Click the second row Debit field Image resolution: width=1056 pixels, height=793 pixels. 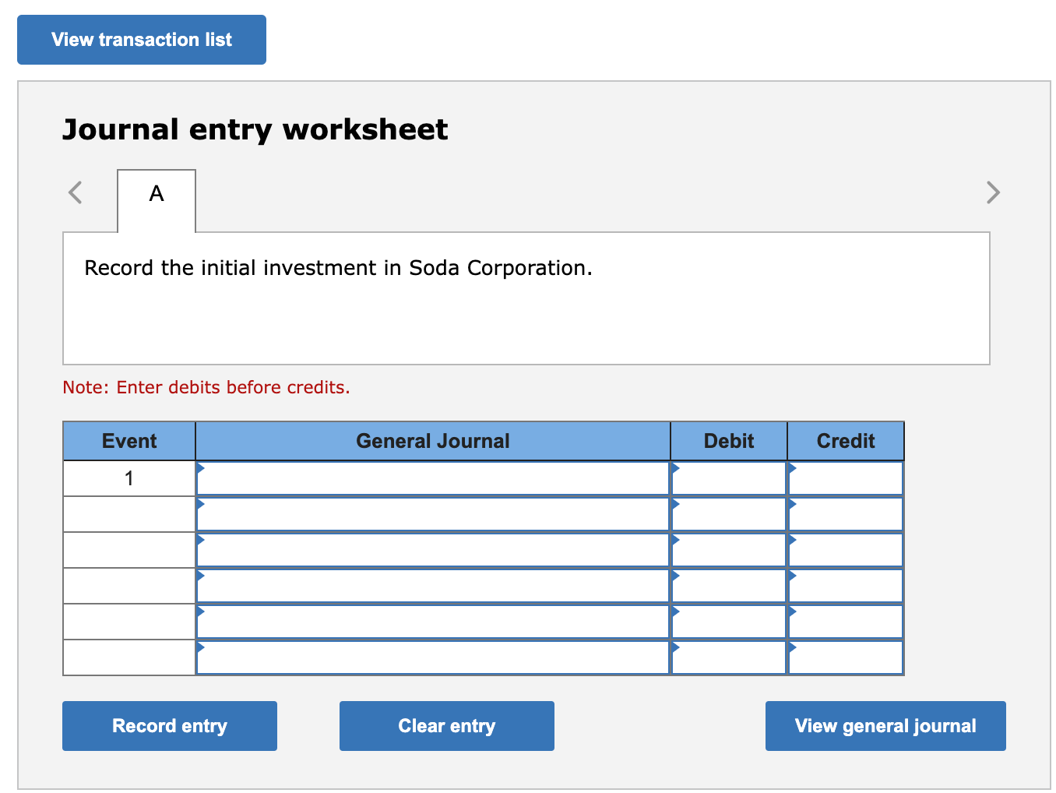click(x=729, y=514)
